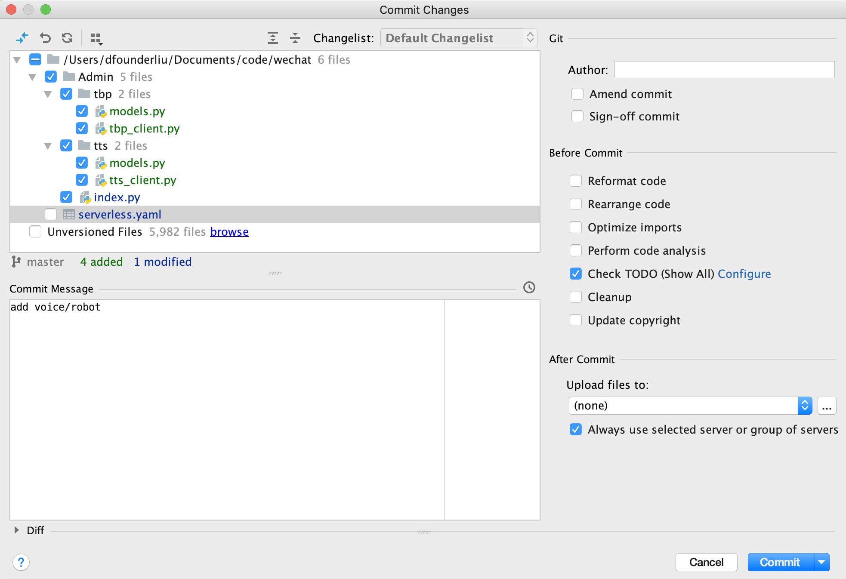Click the Refresh changes icon

pos(67,38)
